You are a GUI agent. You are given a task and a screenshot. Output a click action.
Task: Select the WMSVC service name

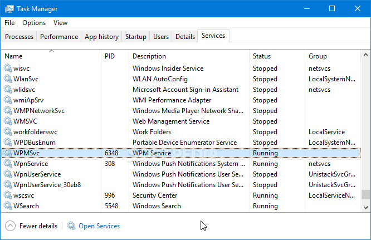tap(25, 121)
